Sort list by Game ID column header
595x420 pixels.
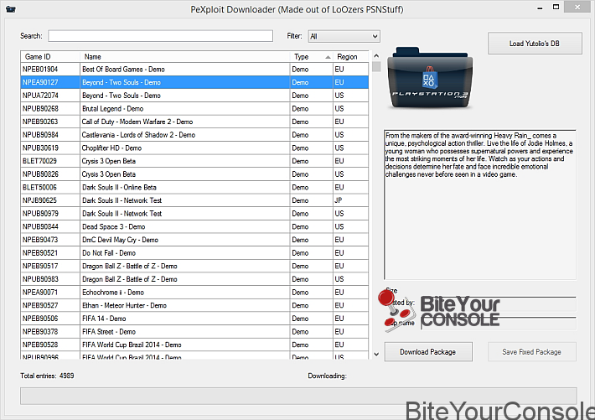click(50, 56)
